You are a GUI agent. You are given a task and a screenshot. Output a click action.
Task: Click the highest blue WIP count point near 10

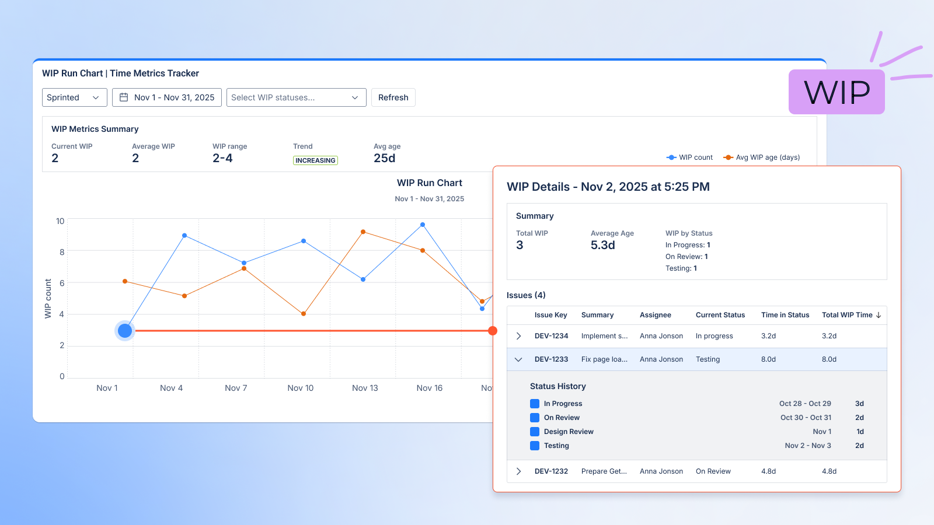[x=423, y=225]
